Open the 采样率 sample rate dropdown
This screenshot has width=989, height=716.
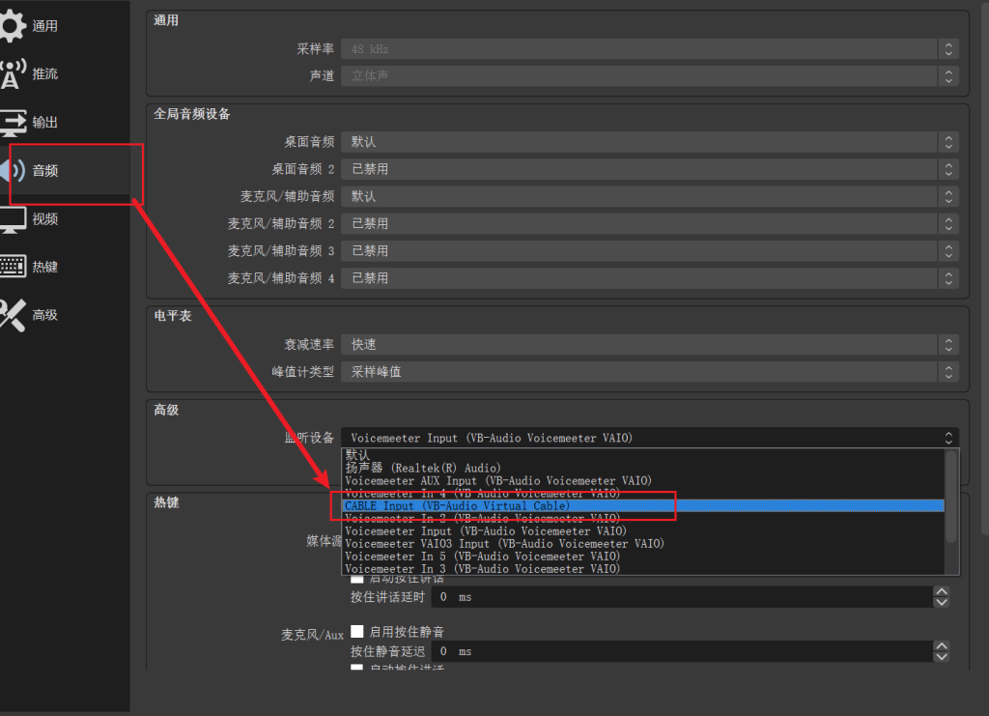coord(650,49)
